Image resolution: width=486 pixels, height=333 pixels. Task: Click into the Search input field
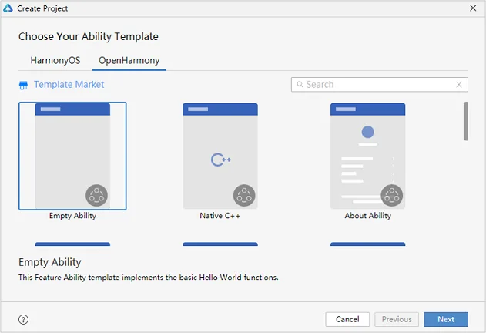pos(380,85)
